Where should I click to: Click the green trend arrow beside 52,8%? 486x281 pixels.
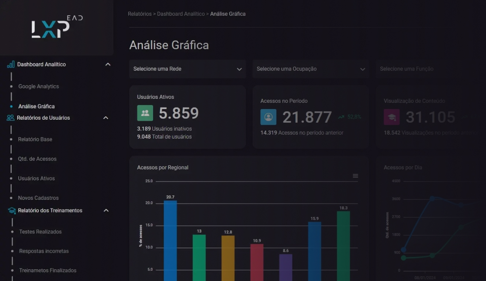tap(341, 117)
